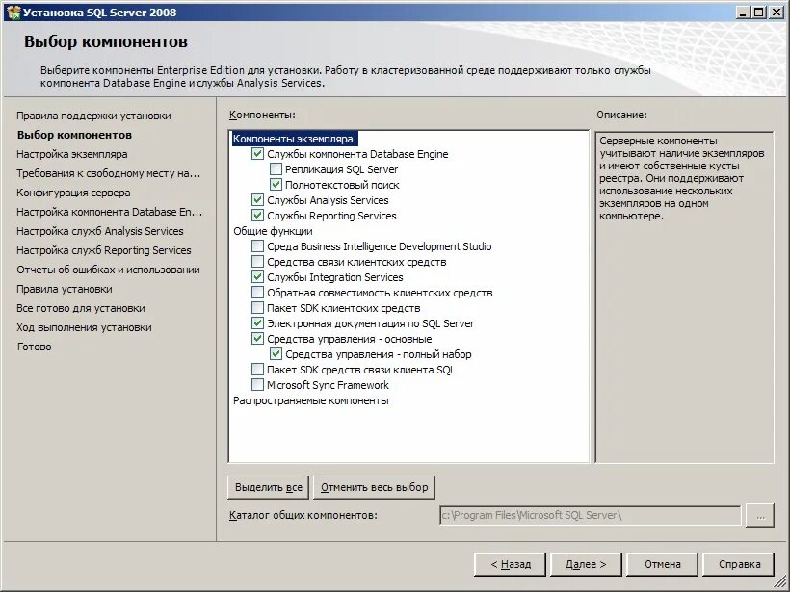
Task: Check Обратная совместимость клиентских средств
Action: click(257, 293)
